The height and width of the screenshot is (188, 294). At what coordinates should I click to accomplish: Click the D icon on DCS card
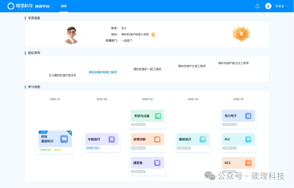(x=248, y=163)
